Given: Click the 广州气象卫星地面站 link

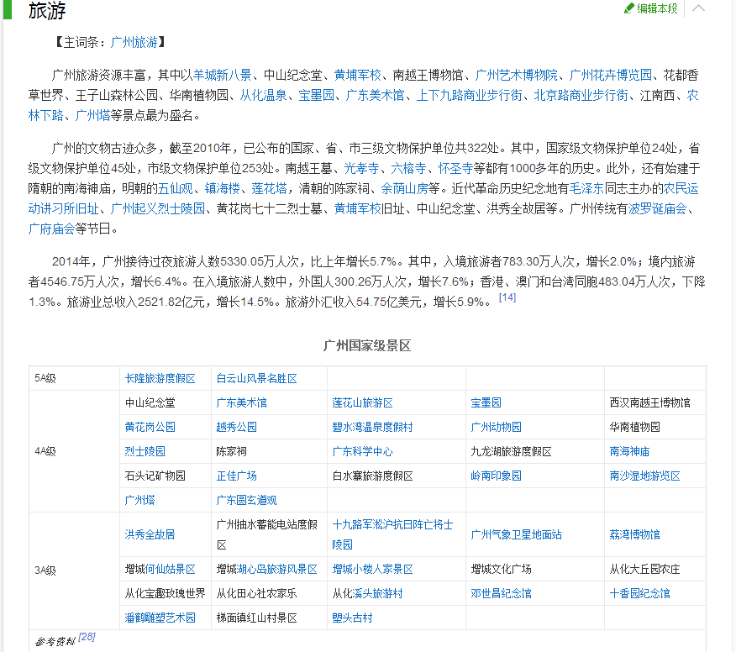Looking at the screenshot, I should point(517,535).
